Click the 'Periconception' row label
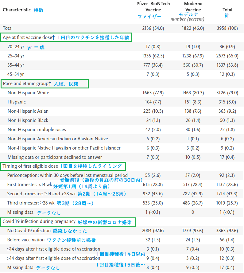This screenshot has width=244, height=273. coord(67,175)
